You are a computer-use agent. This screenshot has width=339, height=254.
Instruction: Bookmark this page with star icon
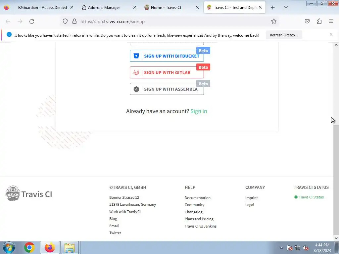[x=274, y=21]
